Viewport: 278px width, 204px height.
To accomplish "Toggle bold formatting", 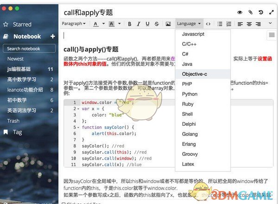I will pyautogui.click(x=130, y=24).
